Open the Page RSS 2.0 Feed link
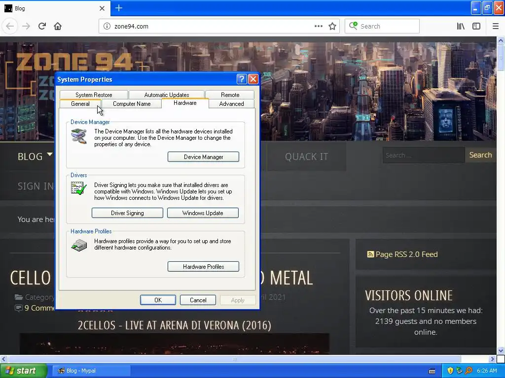 click(406, 254)
